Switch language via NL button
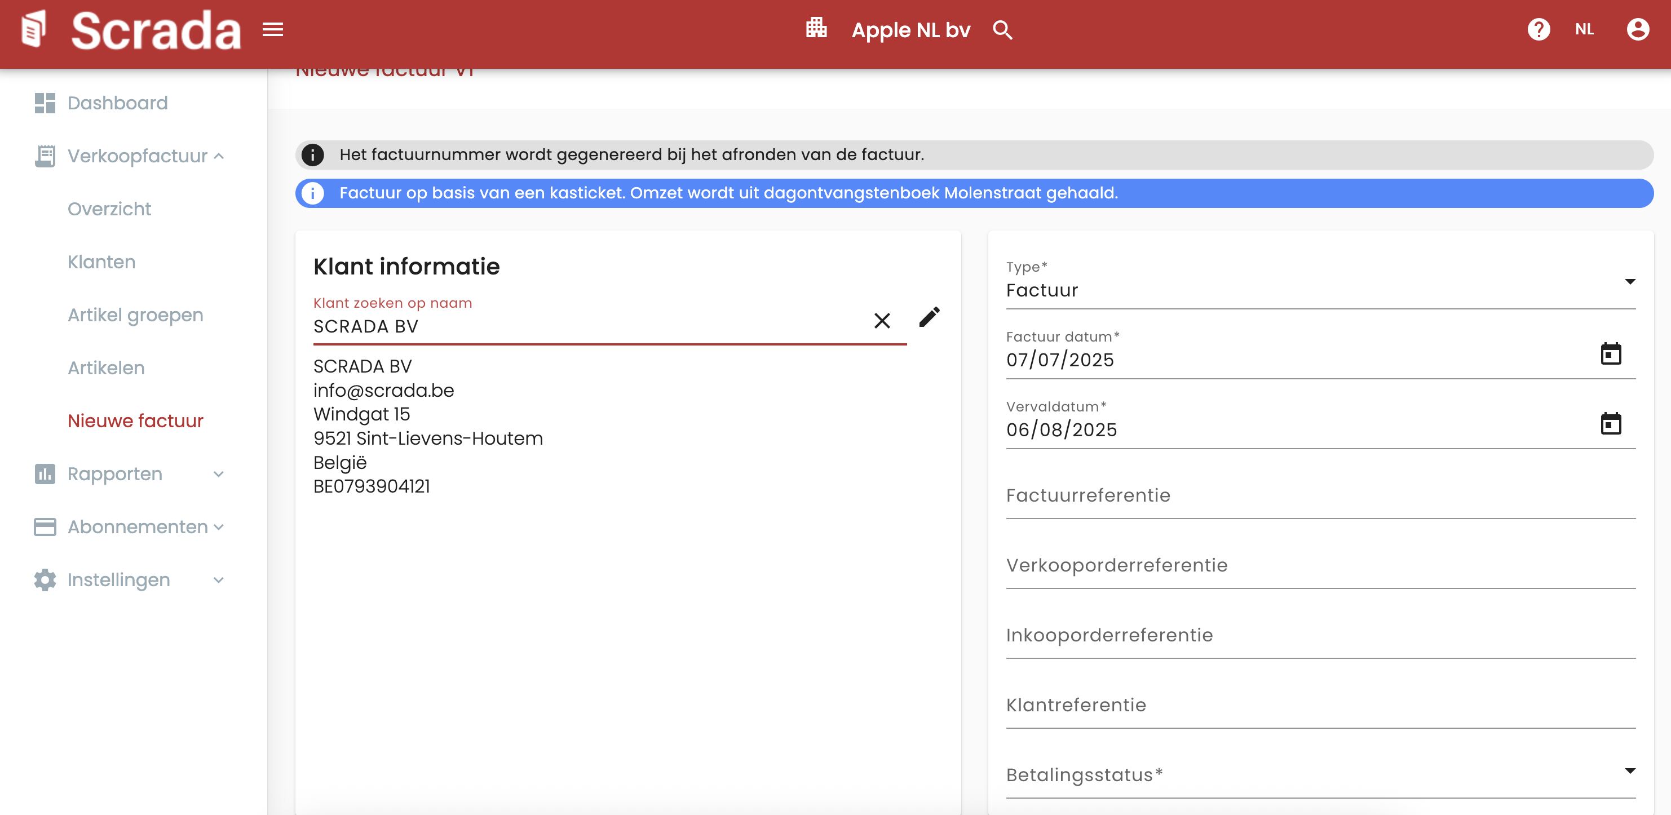 click(1584, 29)
